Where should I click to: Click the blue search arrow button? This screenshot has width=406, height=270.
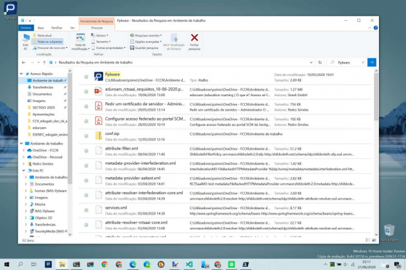(372, 62)
